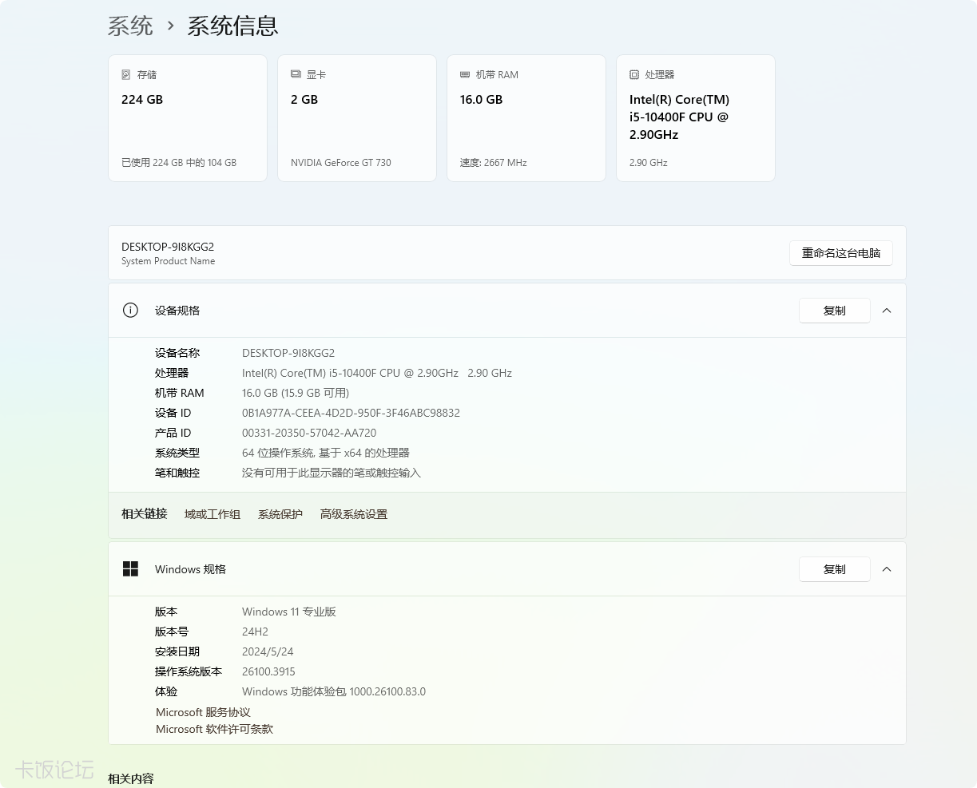Click the 相关内容 heading
The image size is (977, 788).
pyautogui.click(x=131, y=778)
